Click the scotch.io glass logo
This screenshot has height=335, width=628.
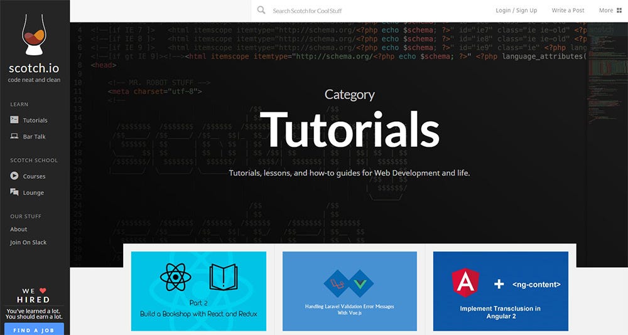[34, 35]
